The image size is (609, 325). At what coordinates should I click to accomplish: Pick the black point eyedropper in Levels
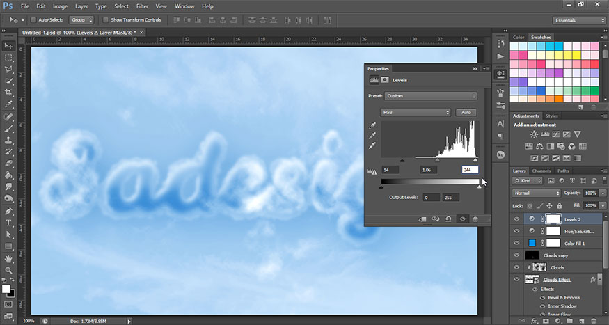(x=373, y=126)
